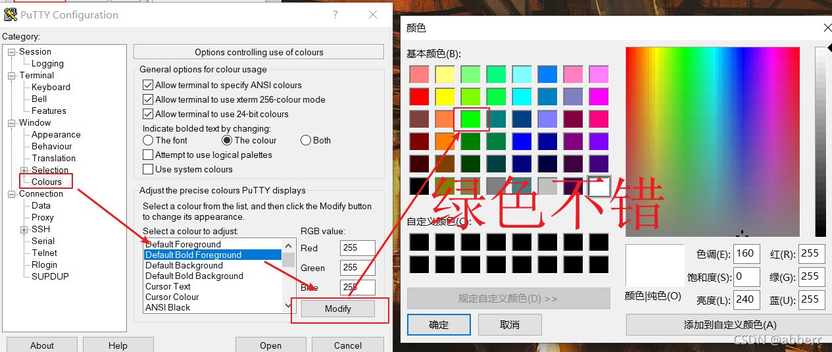Select the Behaviour category
This screenshot has height=352, width=832.
52,147
